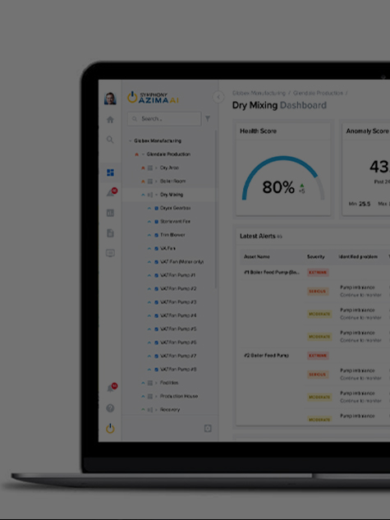Expand the Dry Area tree node
The height and width of the screenshot is (520, 390).
tap(156, 168)
